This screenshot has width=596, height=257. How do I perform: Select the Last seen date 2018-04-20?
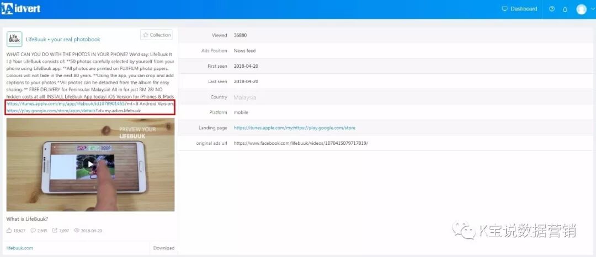tap(246, 81)
